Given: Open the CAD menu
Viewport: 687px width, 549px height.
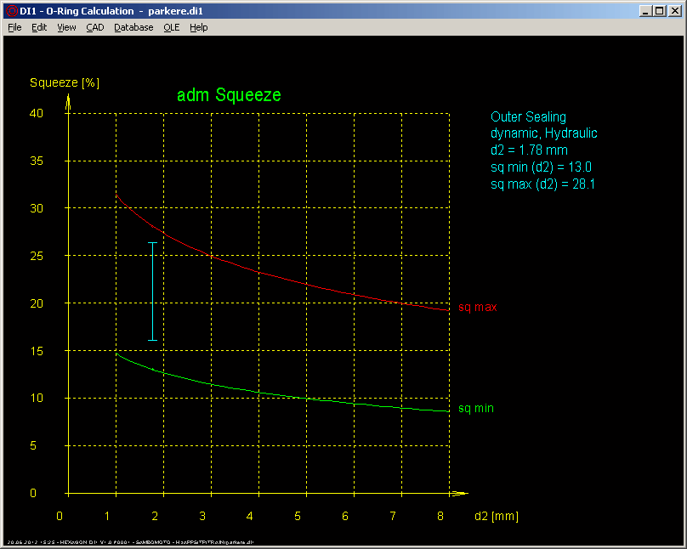Looking at the screenshot, I should click(95, 27).
